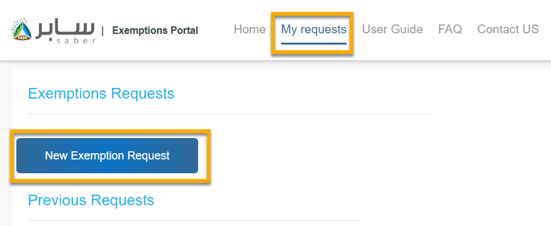The width and height of the screenshot is (551, 226).
Task: Click the Exemptions Portal title text
Action: click(x=155, y=31)
